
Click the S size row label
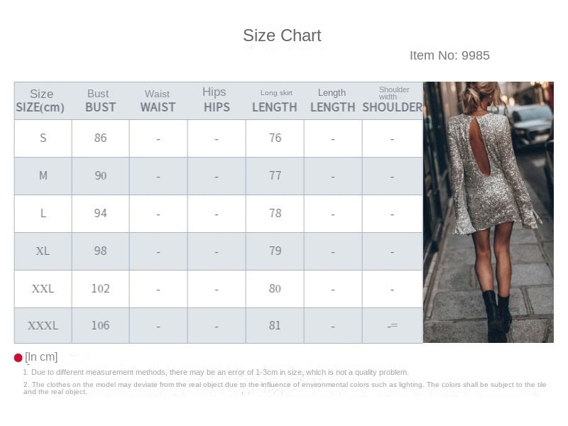tap(43, 138)
